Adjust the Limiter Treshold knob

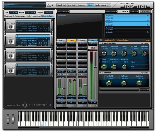(x=109, y=83)
